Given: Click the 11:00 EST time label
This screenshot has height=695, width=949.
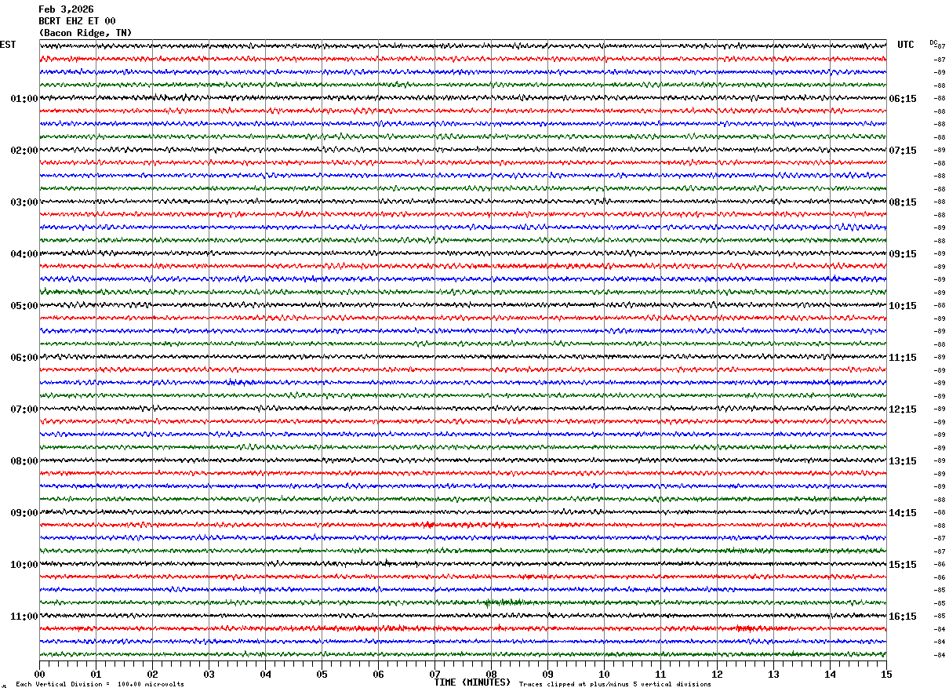Looking at the screenshot, I should tap(24, 617).
